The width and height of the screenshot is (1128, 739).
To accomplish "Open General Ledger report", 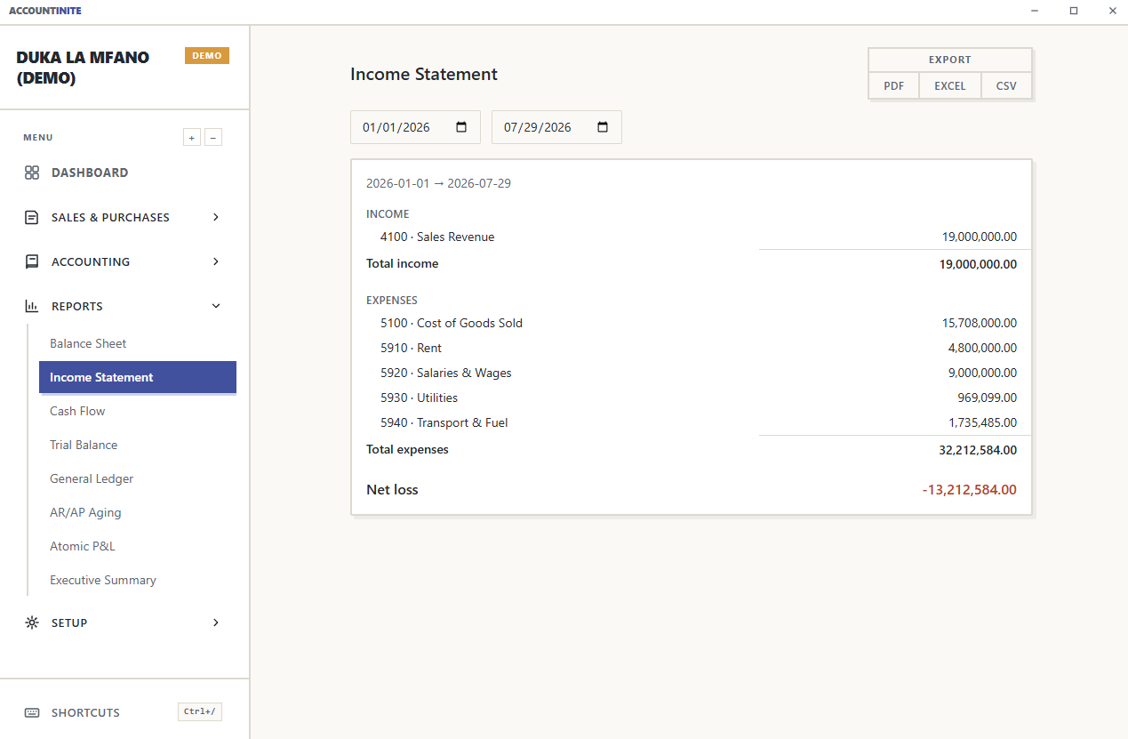I will pyautogui.click(x=138, y=478).
